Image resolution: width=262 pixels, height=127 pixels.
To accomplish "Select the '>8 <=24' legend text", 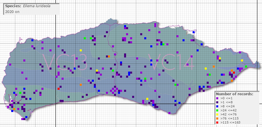I will tap(227, 107).
